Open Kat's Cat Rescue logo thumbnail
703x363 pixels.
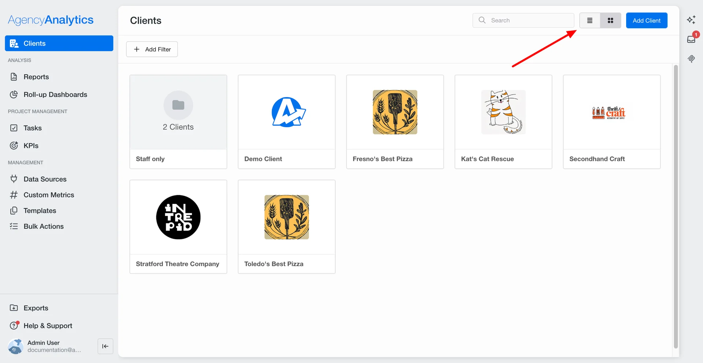(503, 112)
